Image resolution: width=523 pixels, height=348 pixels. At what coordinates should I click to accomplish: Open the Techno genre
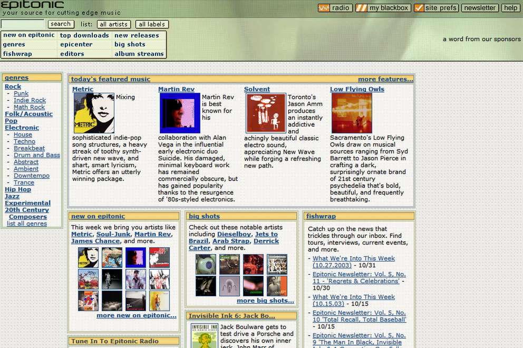(24, 141)
